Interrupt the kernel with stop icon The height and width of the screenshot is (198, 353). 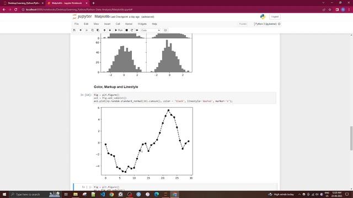pyautogui.click(x=127, y=30)
